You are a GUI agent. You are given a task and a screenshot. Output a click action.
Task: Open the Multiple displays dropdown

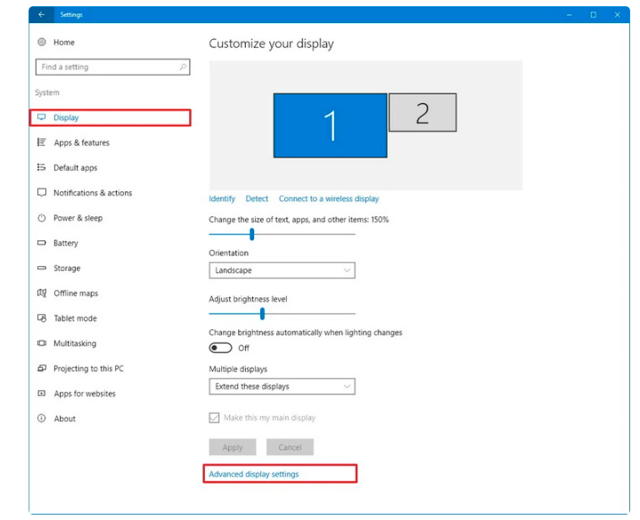tap(282, 386)
